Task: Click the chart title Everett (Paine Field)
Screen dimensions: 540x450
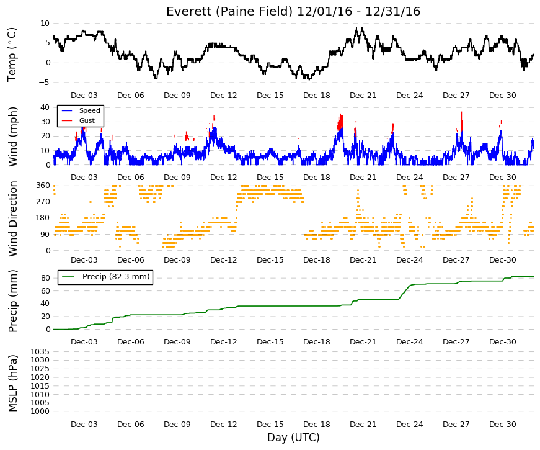Action: [229, 11]
